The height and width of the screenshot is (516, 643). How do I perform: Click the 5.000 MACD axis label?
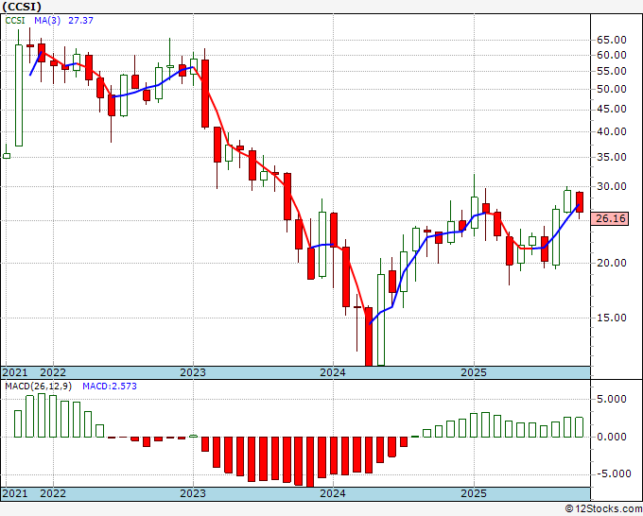(612, 399)
